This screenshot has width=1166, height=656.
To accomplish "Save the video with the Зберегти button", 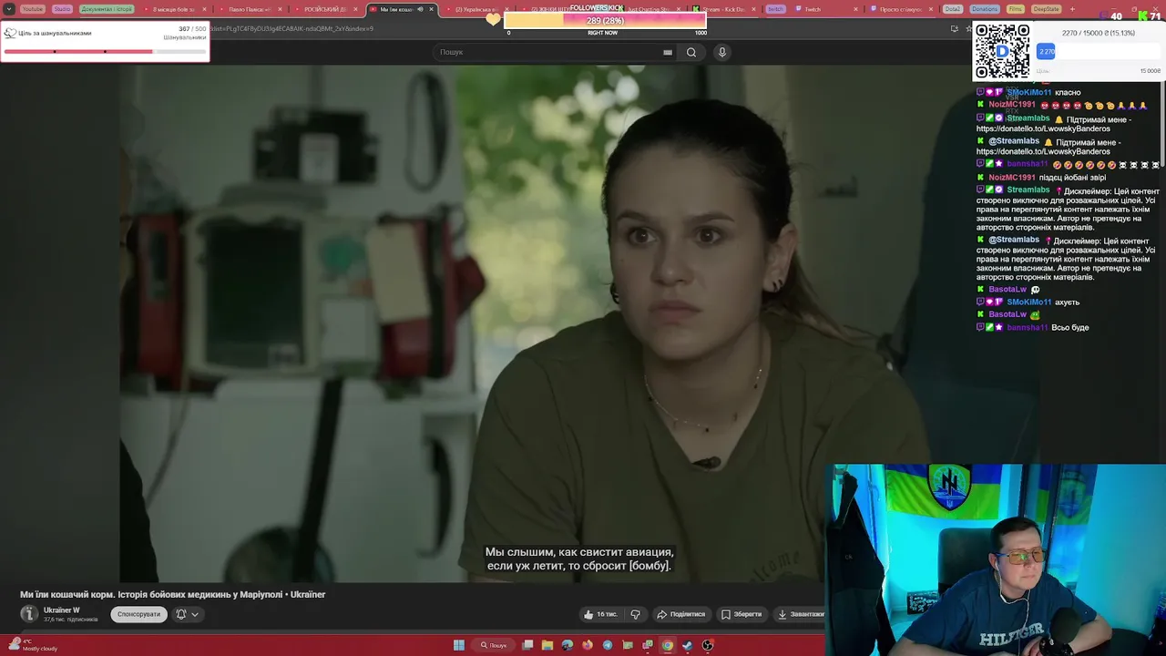I will (742, 614).
